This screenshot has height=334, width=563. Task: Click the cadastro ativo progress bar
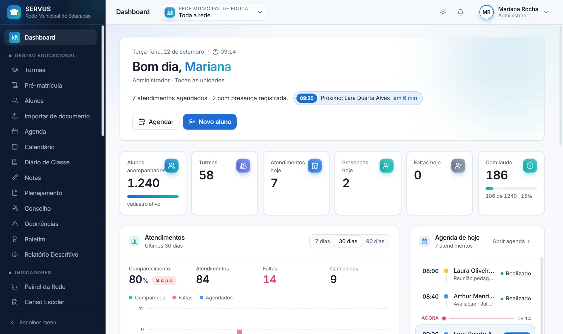153,196
